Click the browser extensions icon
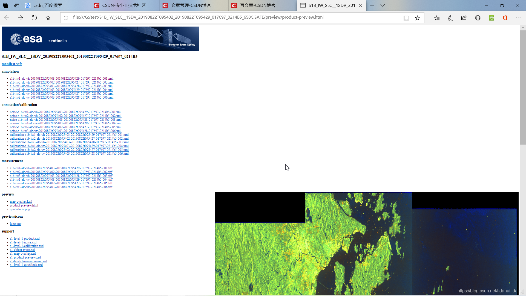Screen dimensions: 526x296 [x=519, y=18]
